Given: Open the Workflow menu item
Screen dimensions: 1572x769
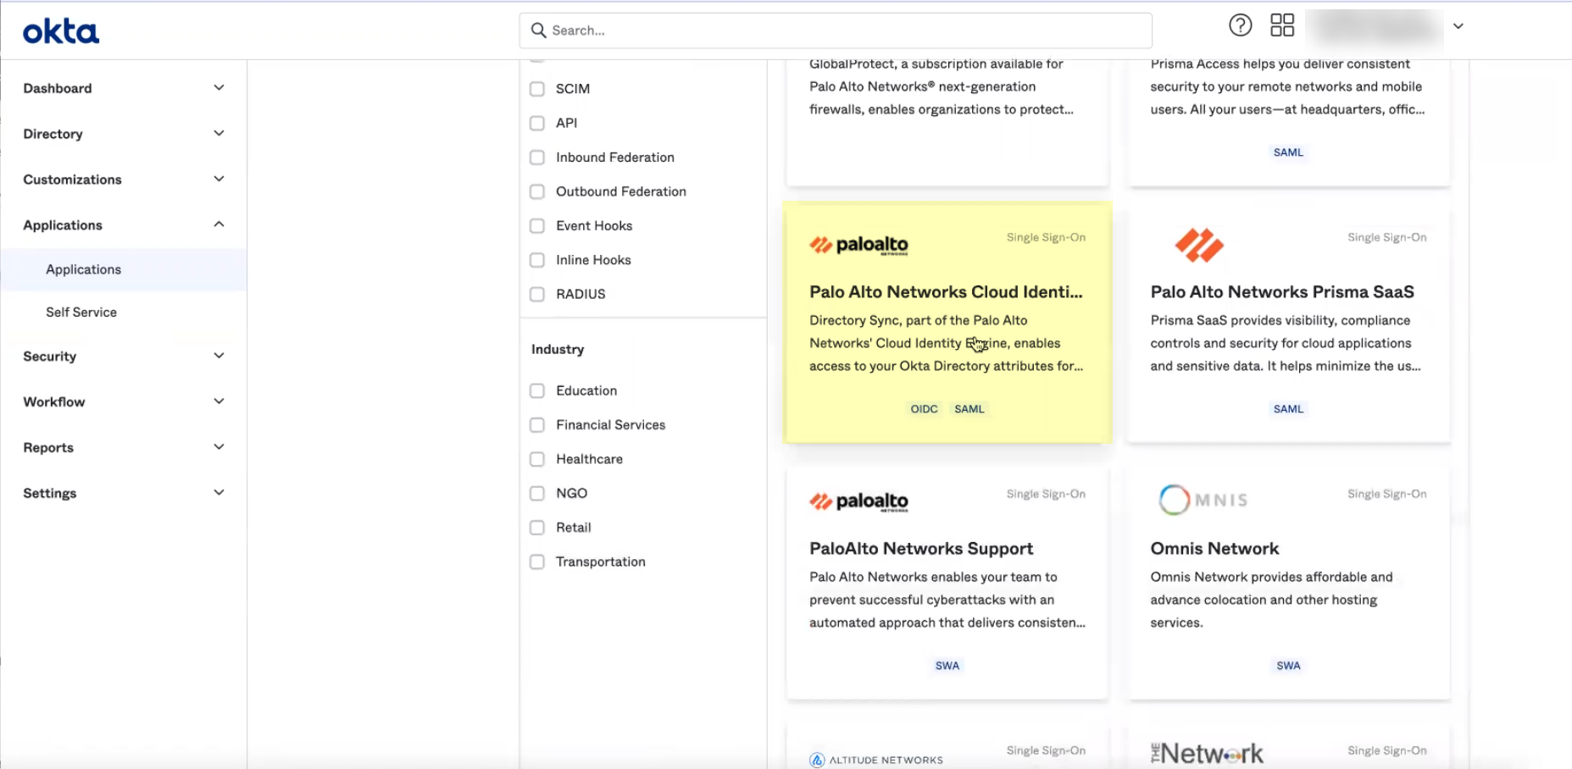Looking at the screenshot, I should [x=54, y=402].
